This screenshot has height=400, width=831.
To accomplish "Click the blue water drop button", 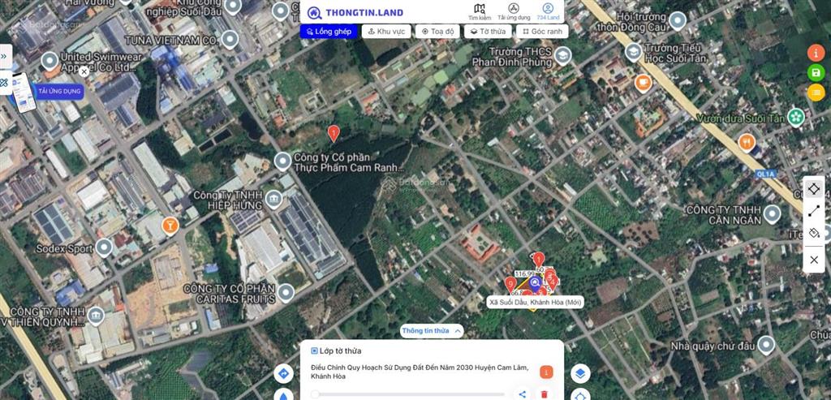I will [x=283, y=395].
